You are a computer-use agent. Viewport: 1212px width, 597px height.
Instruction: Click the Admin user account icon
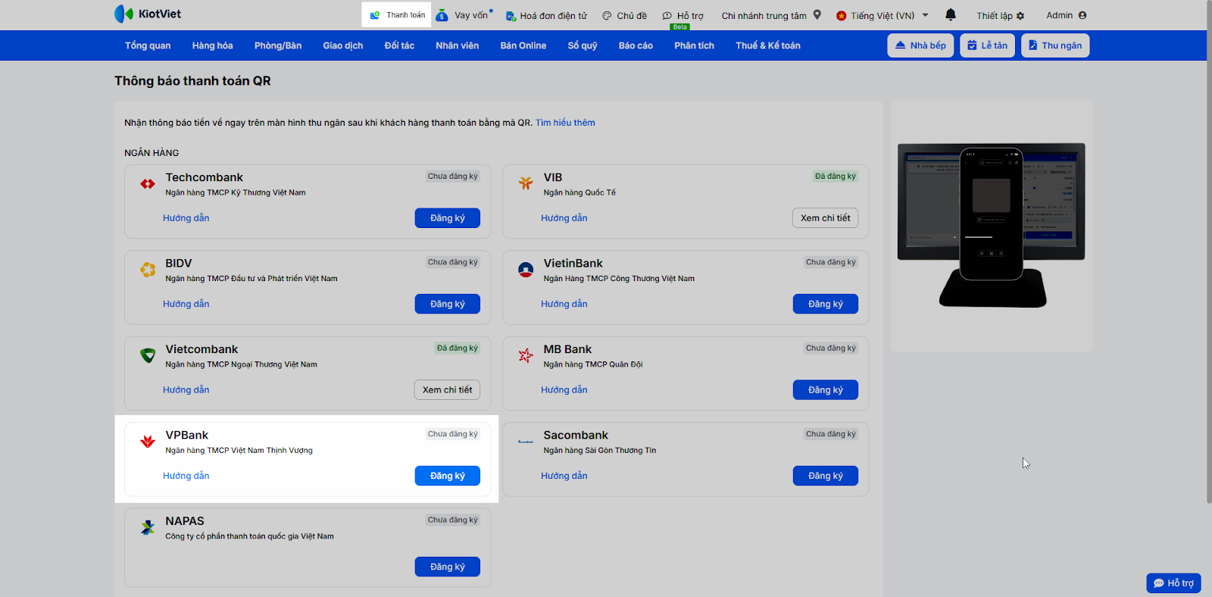pyautogui.click(x=1082, y=15)
